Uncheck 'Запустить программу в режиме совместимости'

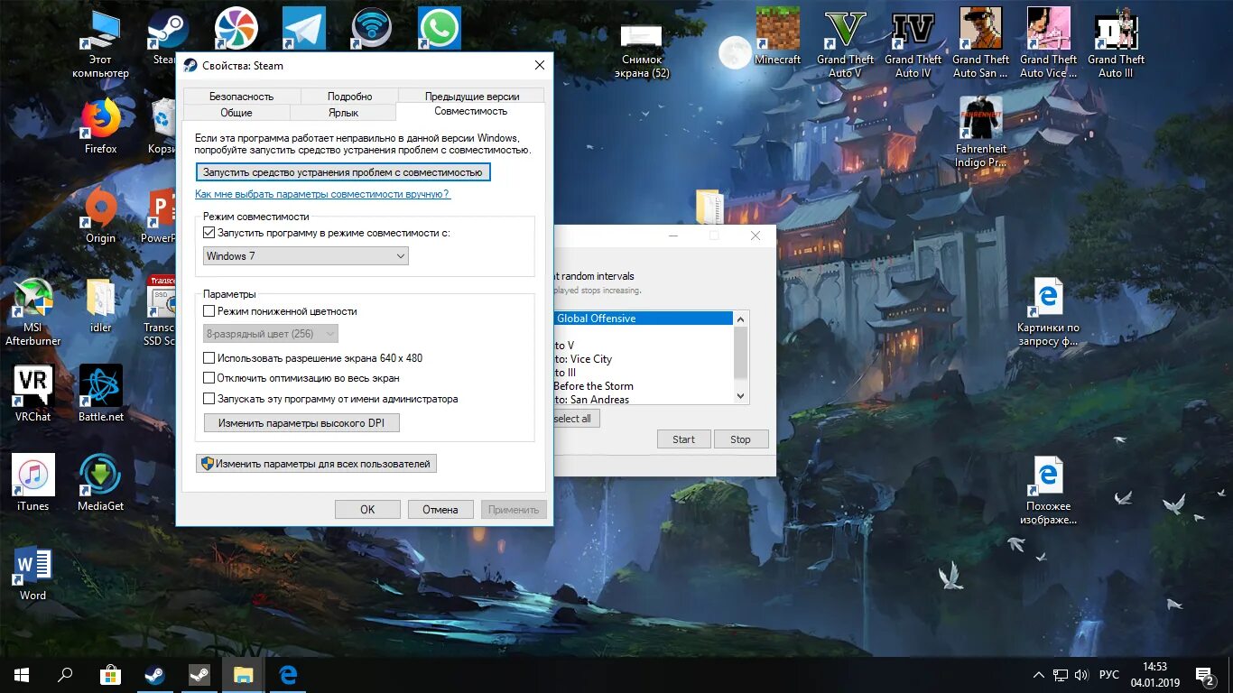[x=209, y=233]
